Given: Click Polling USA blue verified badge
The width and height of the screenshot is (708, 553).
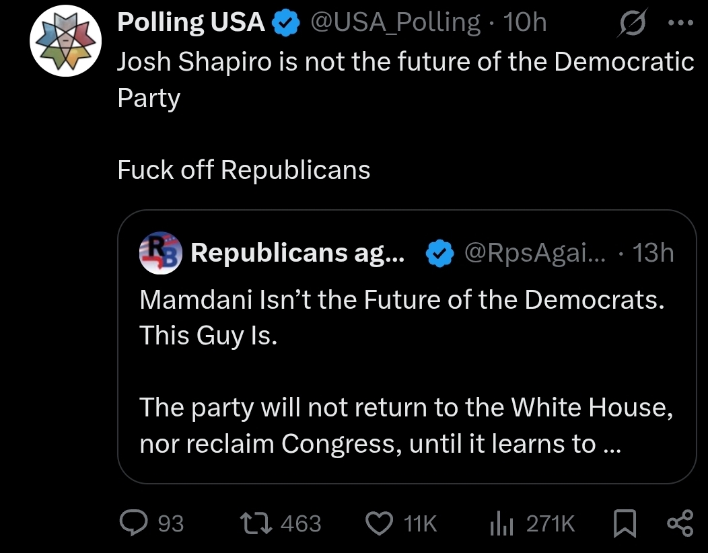Looking at the screenshot, I should click(286, 24).
